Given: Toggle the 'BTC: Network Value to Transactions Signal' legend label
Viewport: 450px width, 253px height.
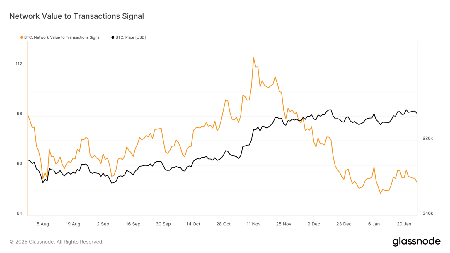Looking at the screenshot, I should pos(62,37).
